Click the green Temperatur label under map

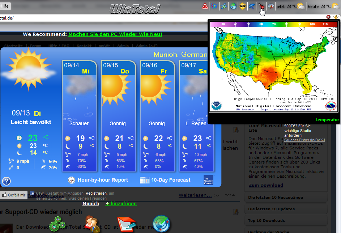click(x=327, y=120)
